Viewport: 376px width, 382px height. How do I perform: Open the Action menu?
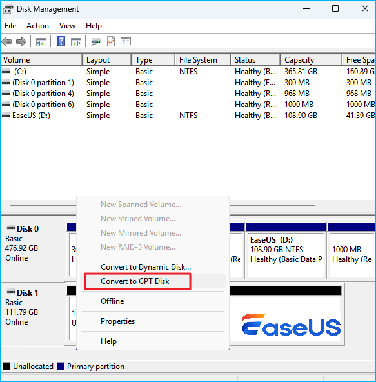pos(37,26)
